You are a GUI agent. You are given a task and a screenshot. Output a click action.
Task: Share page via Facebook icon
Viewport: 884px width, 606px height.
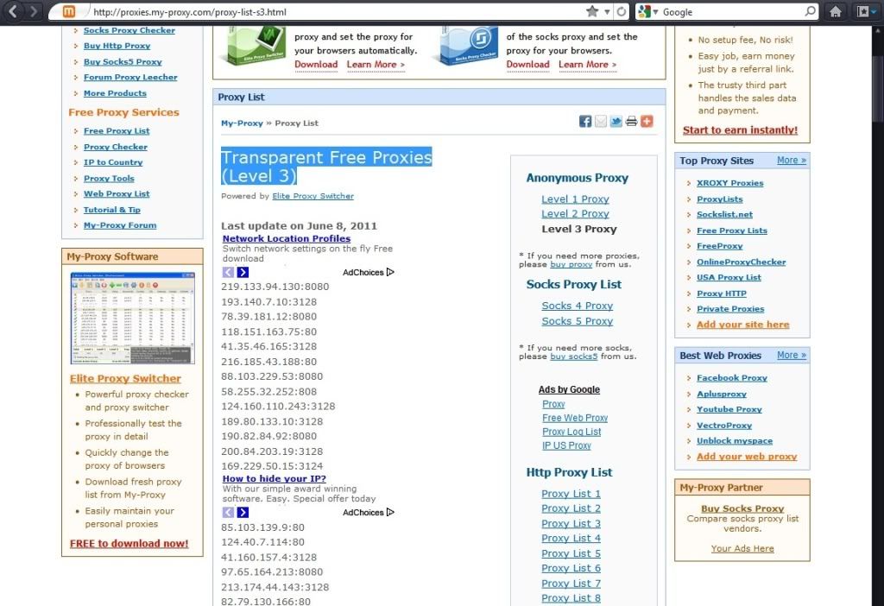[585, 121]
